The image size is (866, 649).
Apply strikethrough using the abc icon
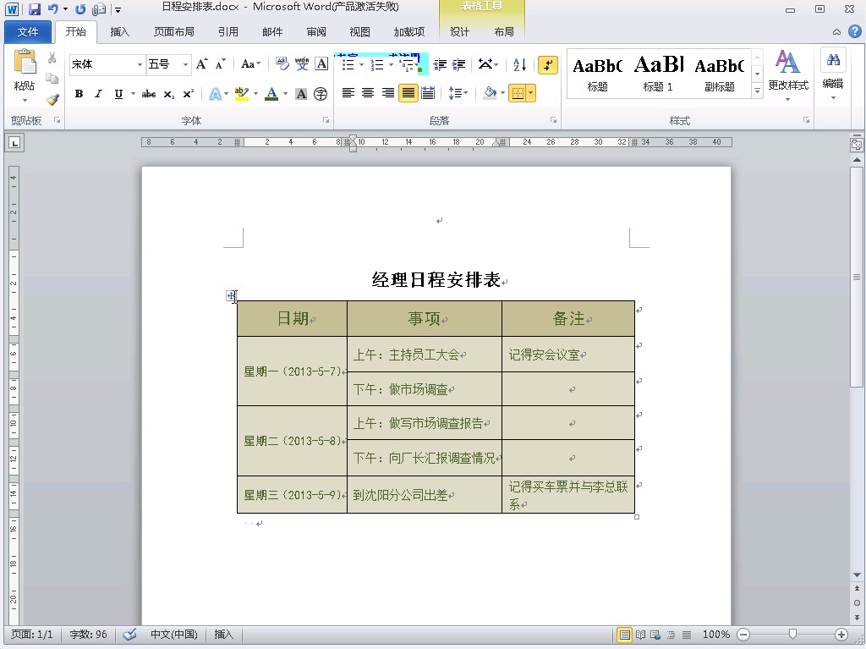pos(149,94)
